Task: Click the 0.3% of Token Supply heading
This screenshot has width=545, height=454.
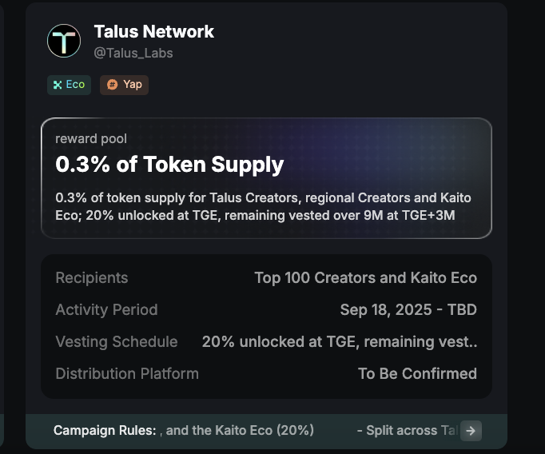Action: pyautogui.click(x=169, y=165)
